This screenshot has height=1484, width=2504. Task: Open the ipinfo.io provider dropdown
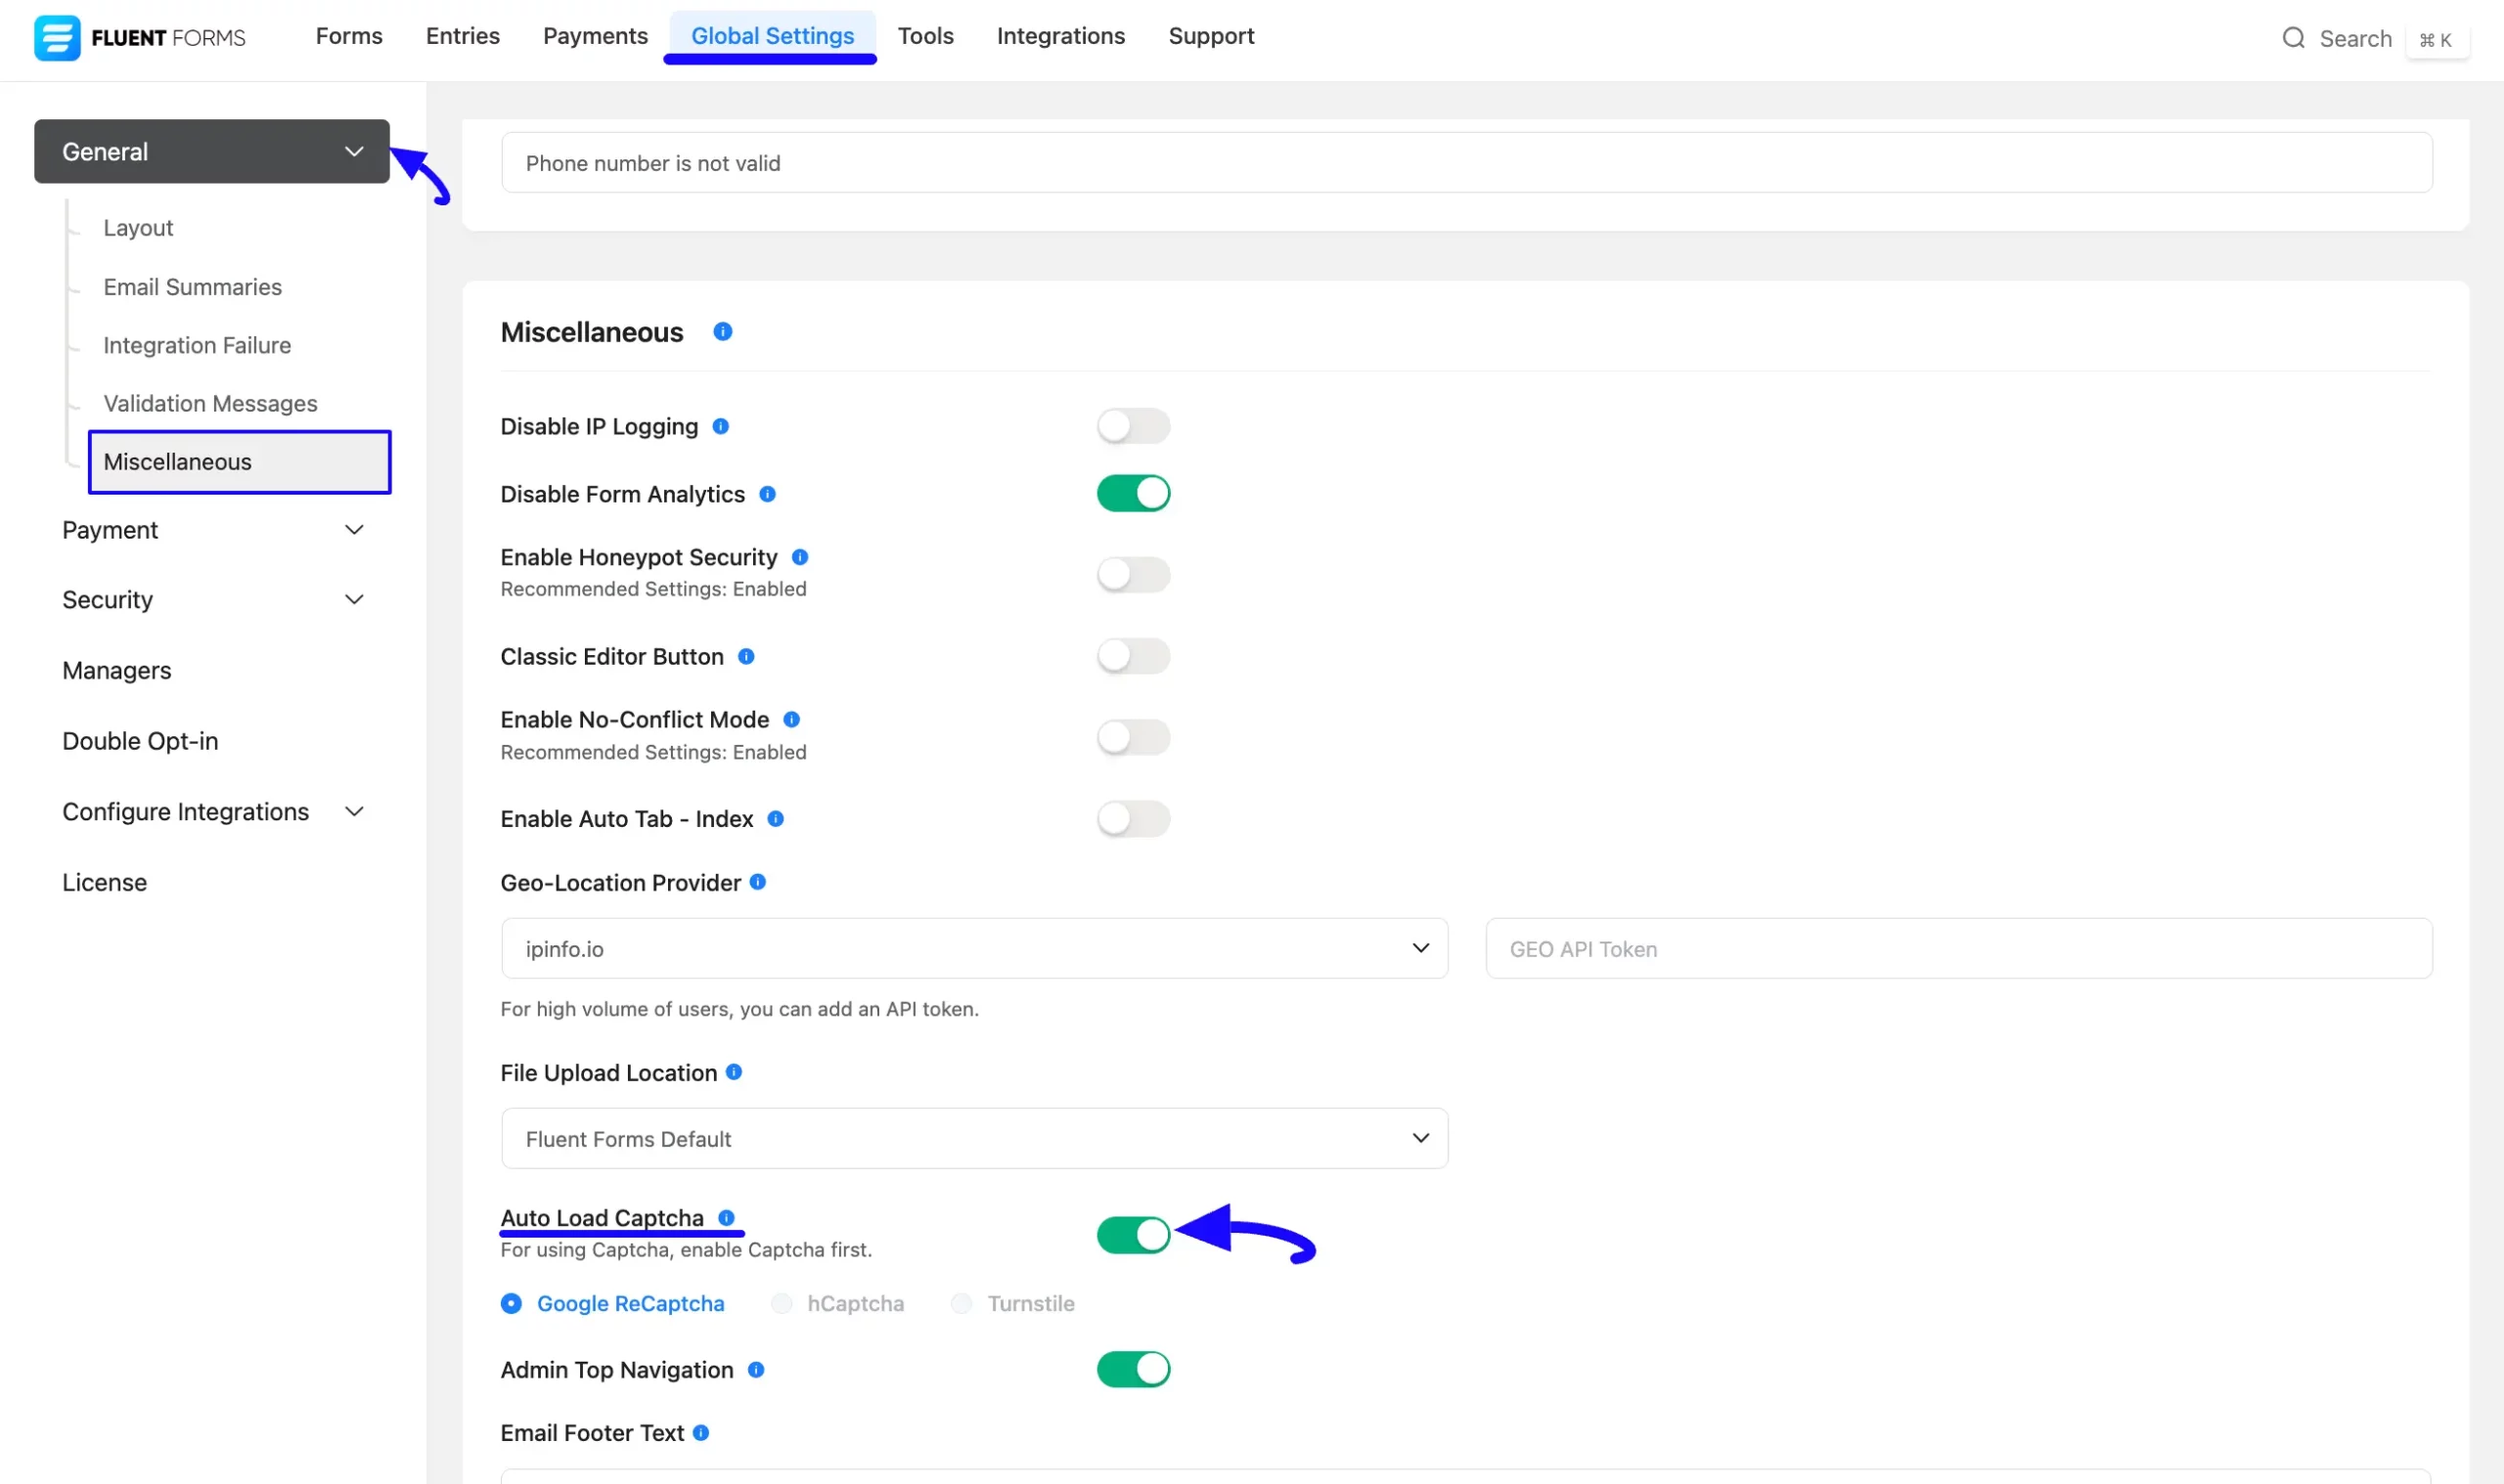[x=974, y=949]
